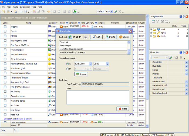Open the Help menu

40,7
